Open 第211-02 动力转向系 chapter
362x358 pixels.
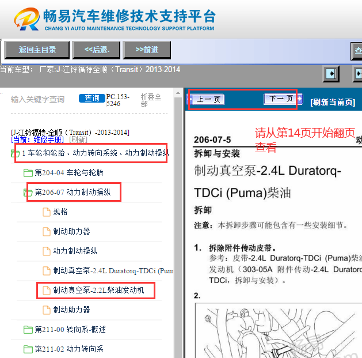tap(69, 349)
